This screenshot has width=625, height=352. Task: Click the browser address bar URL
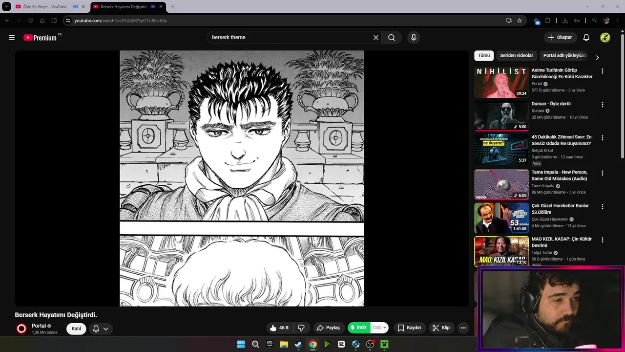click(121, 21)
